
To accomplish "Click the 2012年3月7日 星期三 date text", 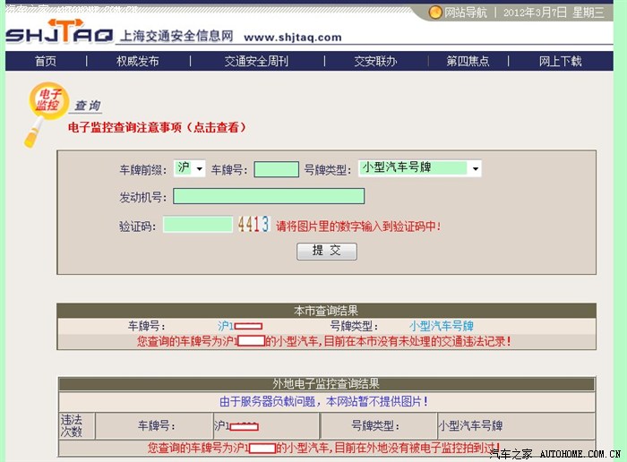I will click(554, 13).
